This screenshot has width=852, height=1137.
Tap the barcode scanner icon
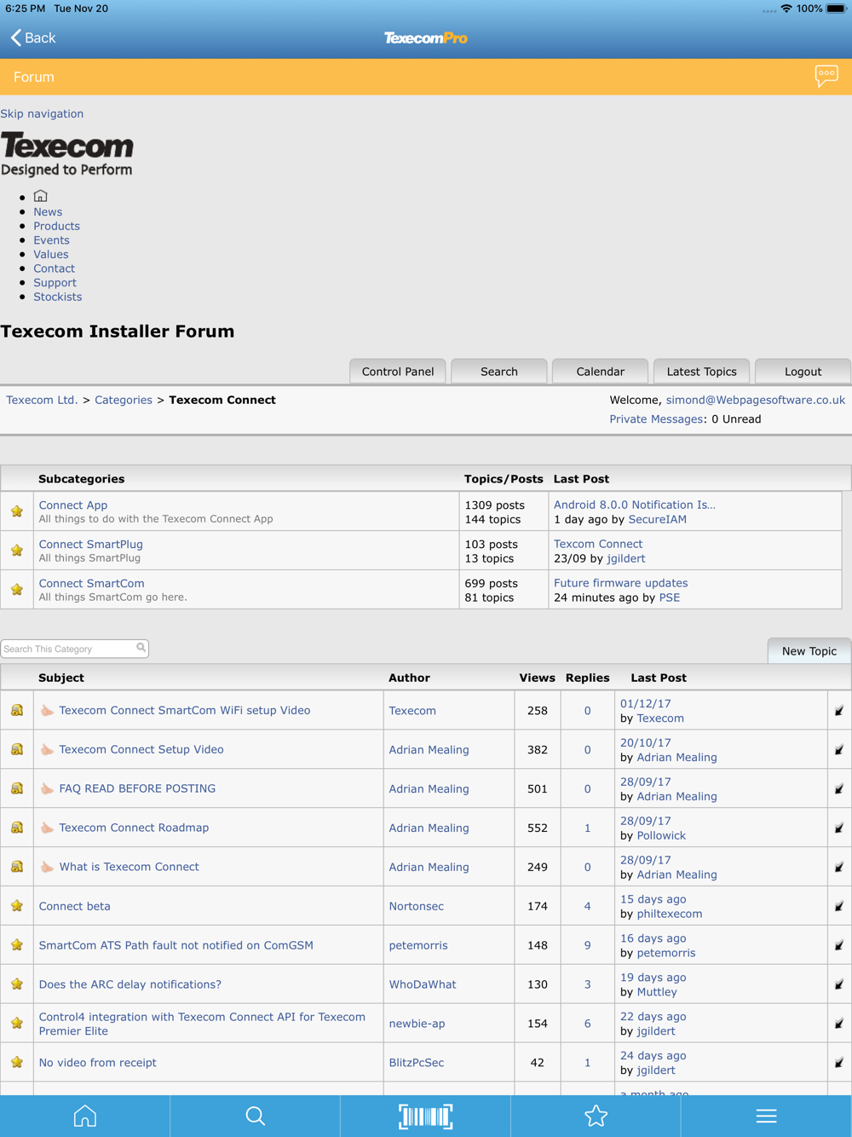pos(426,1116)
